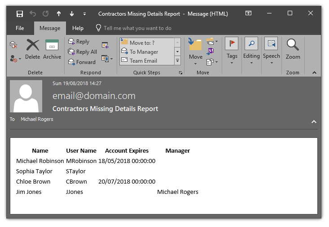Screen dimensions: 329x227
Task: Collapse the message header chevron
Action: coord(314,122)
